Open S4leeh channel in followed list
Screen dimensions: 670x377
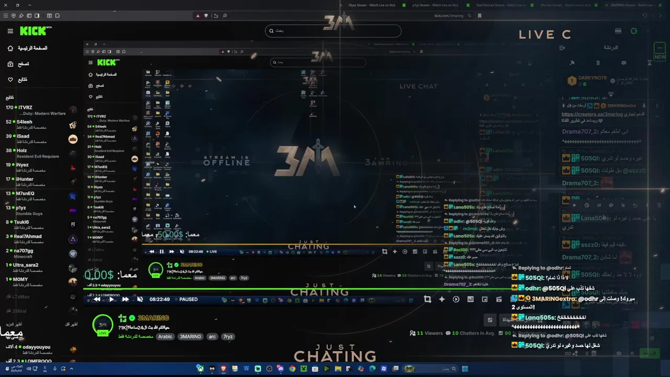pyautogui.click(x=41, y=125)
